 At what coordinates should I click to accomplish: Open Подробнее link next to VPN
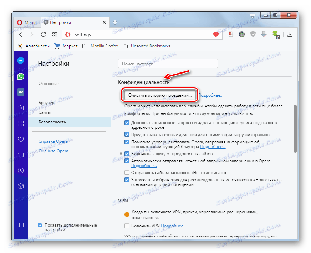pos(174,226)
